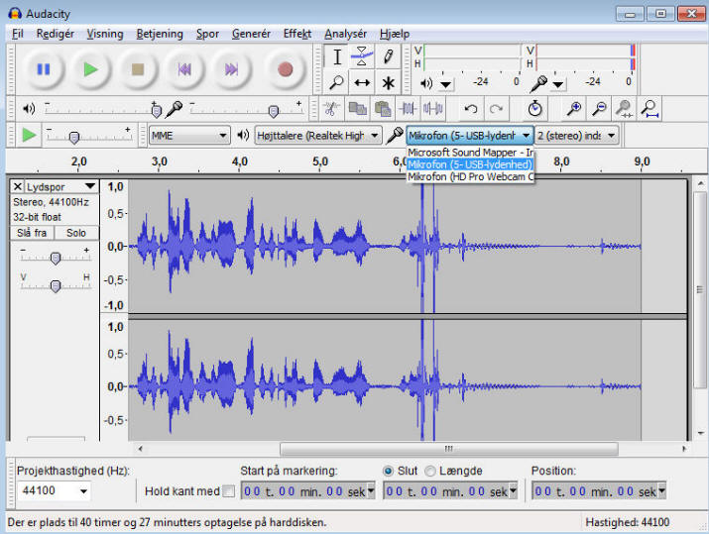Open the Betjening menu
This screenshot has height=534, width=709.
(160, 34)
